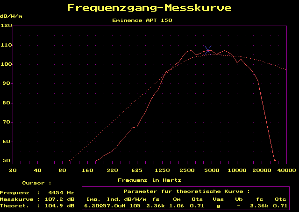
Task: Select the Qtc value at far right
Action: pos(280,205)
